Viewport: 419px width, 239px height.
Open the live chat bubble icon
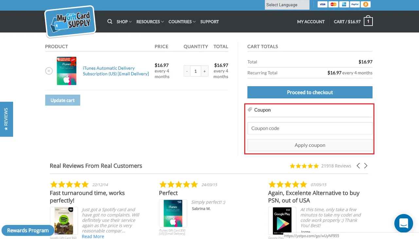(x=404, y=223)
